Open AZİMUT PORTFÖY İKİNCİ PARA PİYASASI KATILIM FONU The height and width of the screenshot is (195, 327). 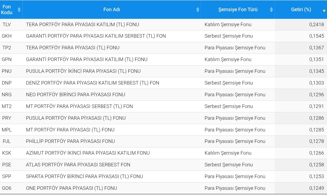tap(88, 153)
